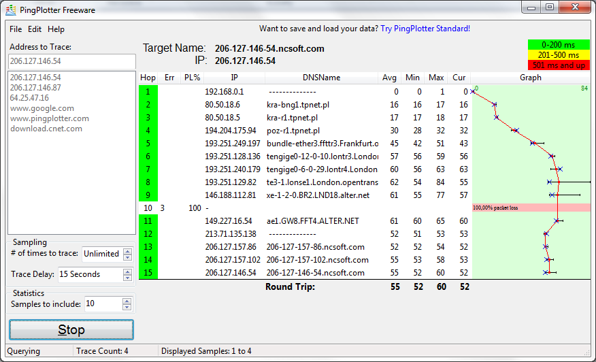Click the Querying status text
This screenshot has height=362, width=596.
tap(24, 351)
